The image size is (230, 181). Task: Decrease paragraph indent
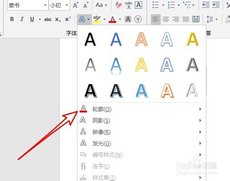pyautogui.click(x=206, y=5)
